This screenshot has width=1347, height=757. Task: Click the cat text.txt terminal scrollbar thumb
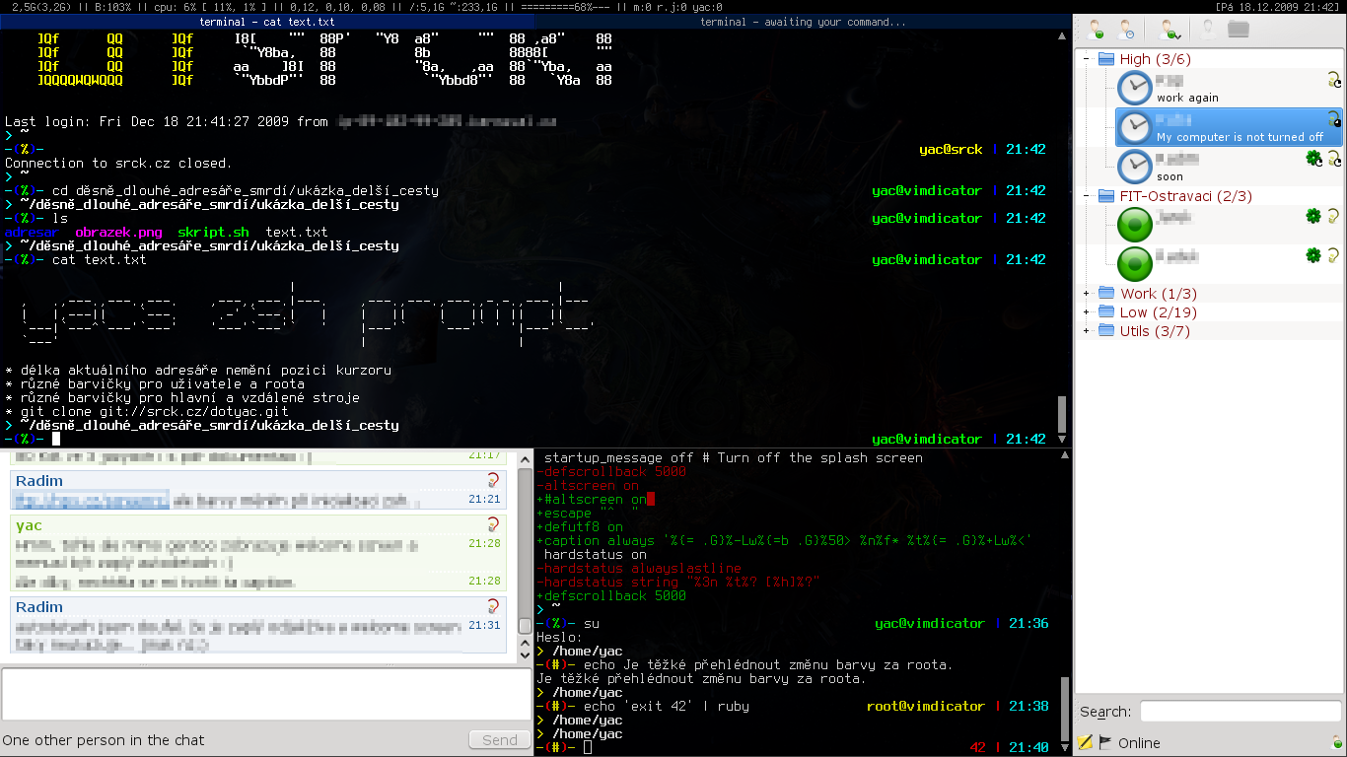[1062, 412]
